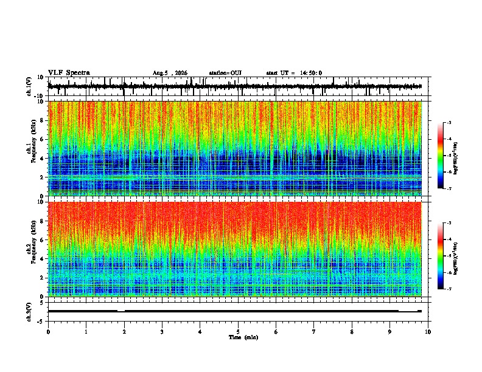Click the 'ch.3(V)' axis label
The height and width of the screenshot is (372, 482).
pos(29,312)
